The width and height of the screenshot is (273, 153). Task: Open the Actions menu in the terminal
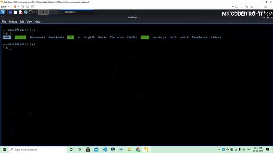click(x=12, y=22)
